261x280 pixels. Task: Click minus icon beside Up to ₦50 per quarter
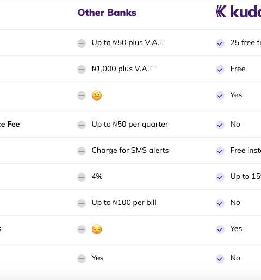82,125
